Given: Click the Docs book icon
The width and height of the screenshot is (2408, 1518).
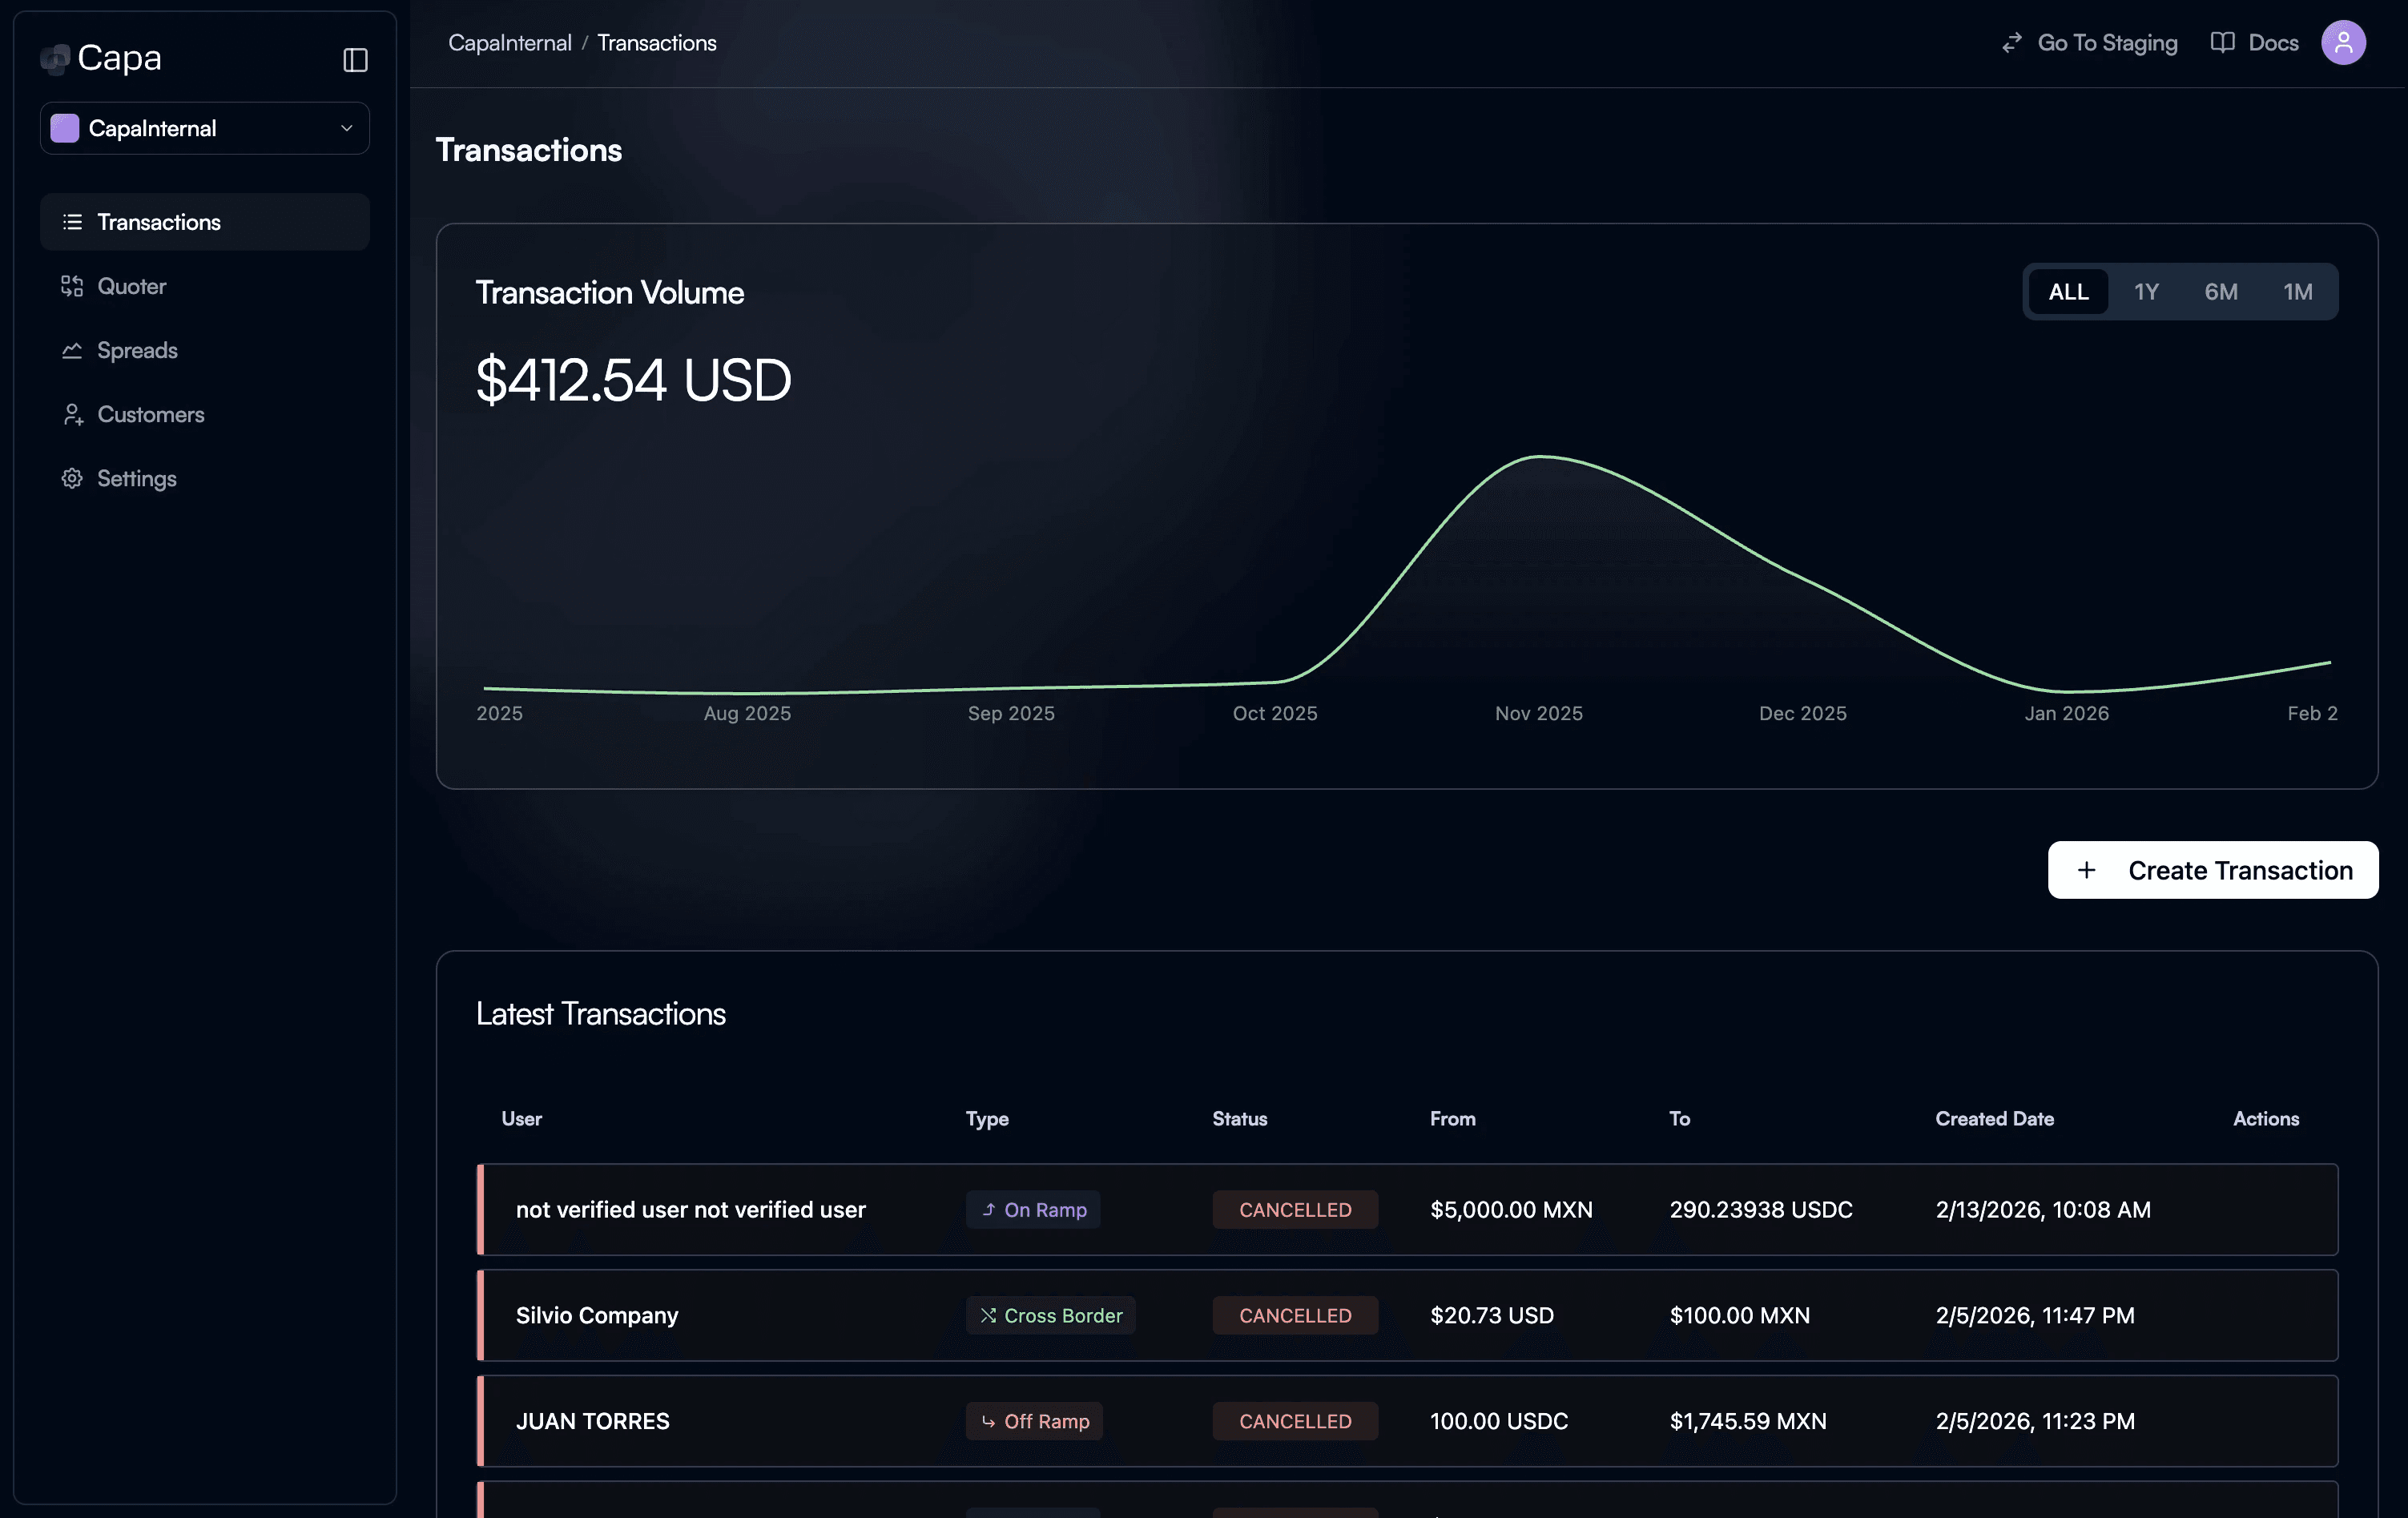Looking at the screenshot, I should click(x=2222, y=43).
